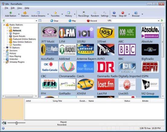
Task: Select Websites in the tree
Action: click(x=14, y=59)
